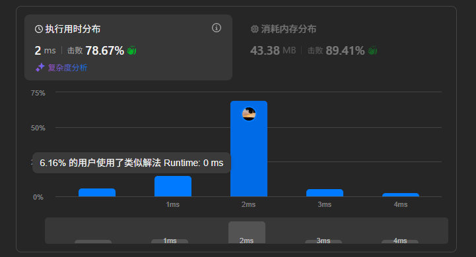Click the 4ms x-axis label under chart

click(401, 204)
